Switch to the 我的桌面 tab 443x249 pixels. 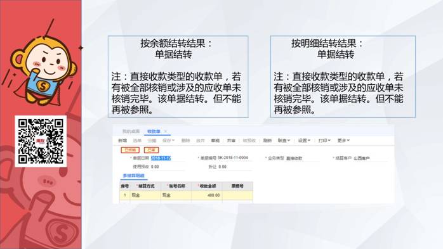(x=131, y=131)
